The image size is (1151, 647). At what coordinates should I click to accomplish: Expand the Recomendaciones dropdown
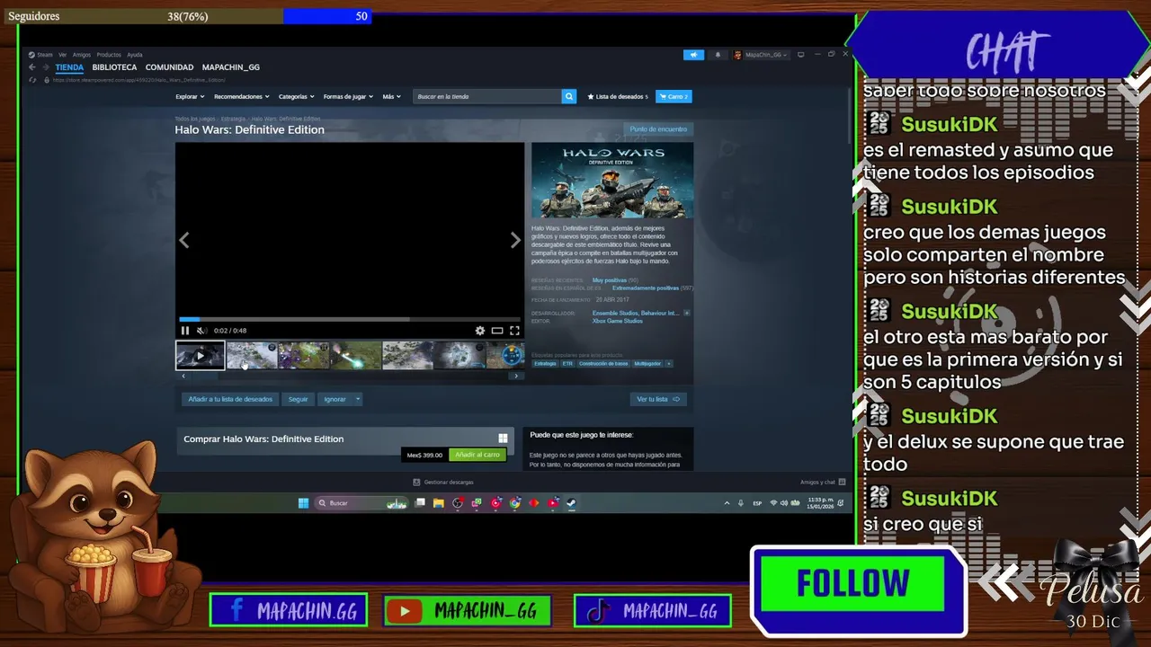242,96
